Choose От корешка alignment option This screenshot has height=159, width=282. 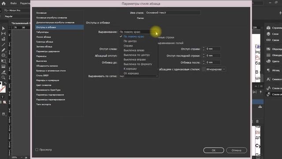131,73
